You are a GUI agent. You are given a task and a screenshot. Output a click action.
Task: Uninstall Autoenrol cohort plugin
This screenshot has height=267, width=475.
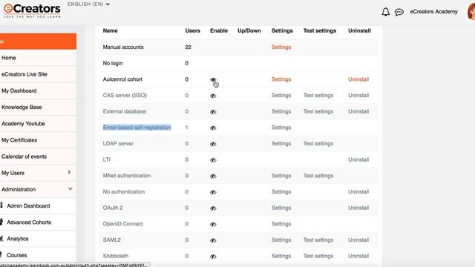click(x=358, y=79)
